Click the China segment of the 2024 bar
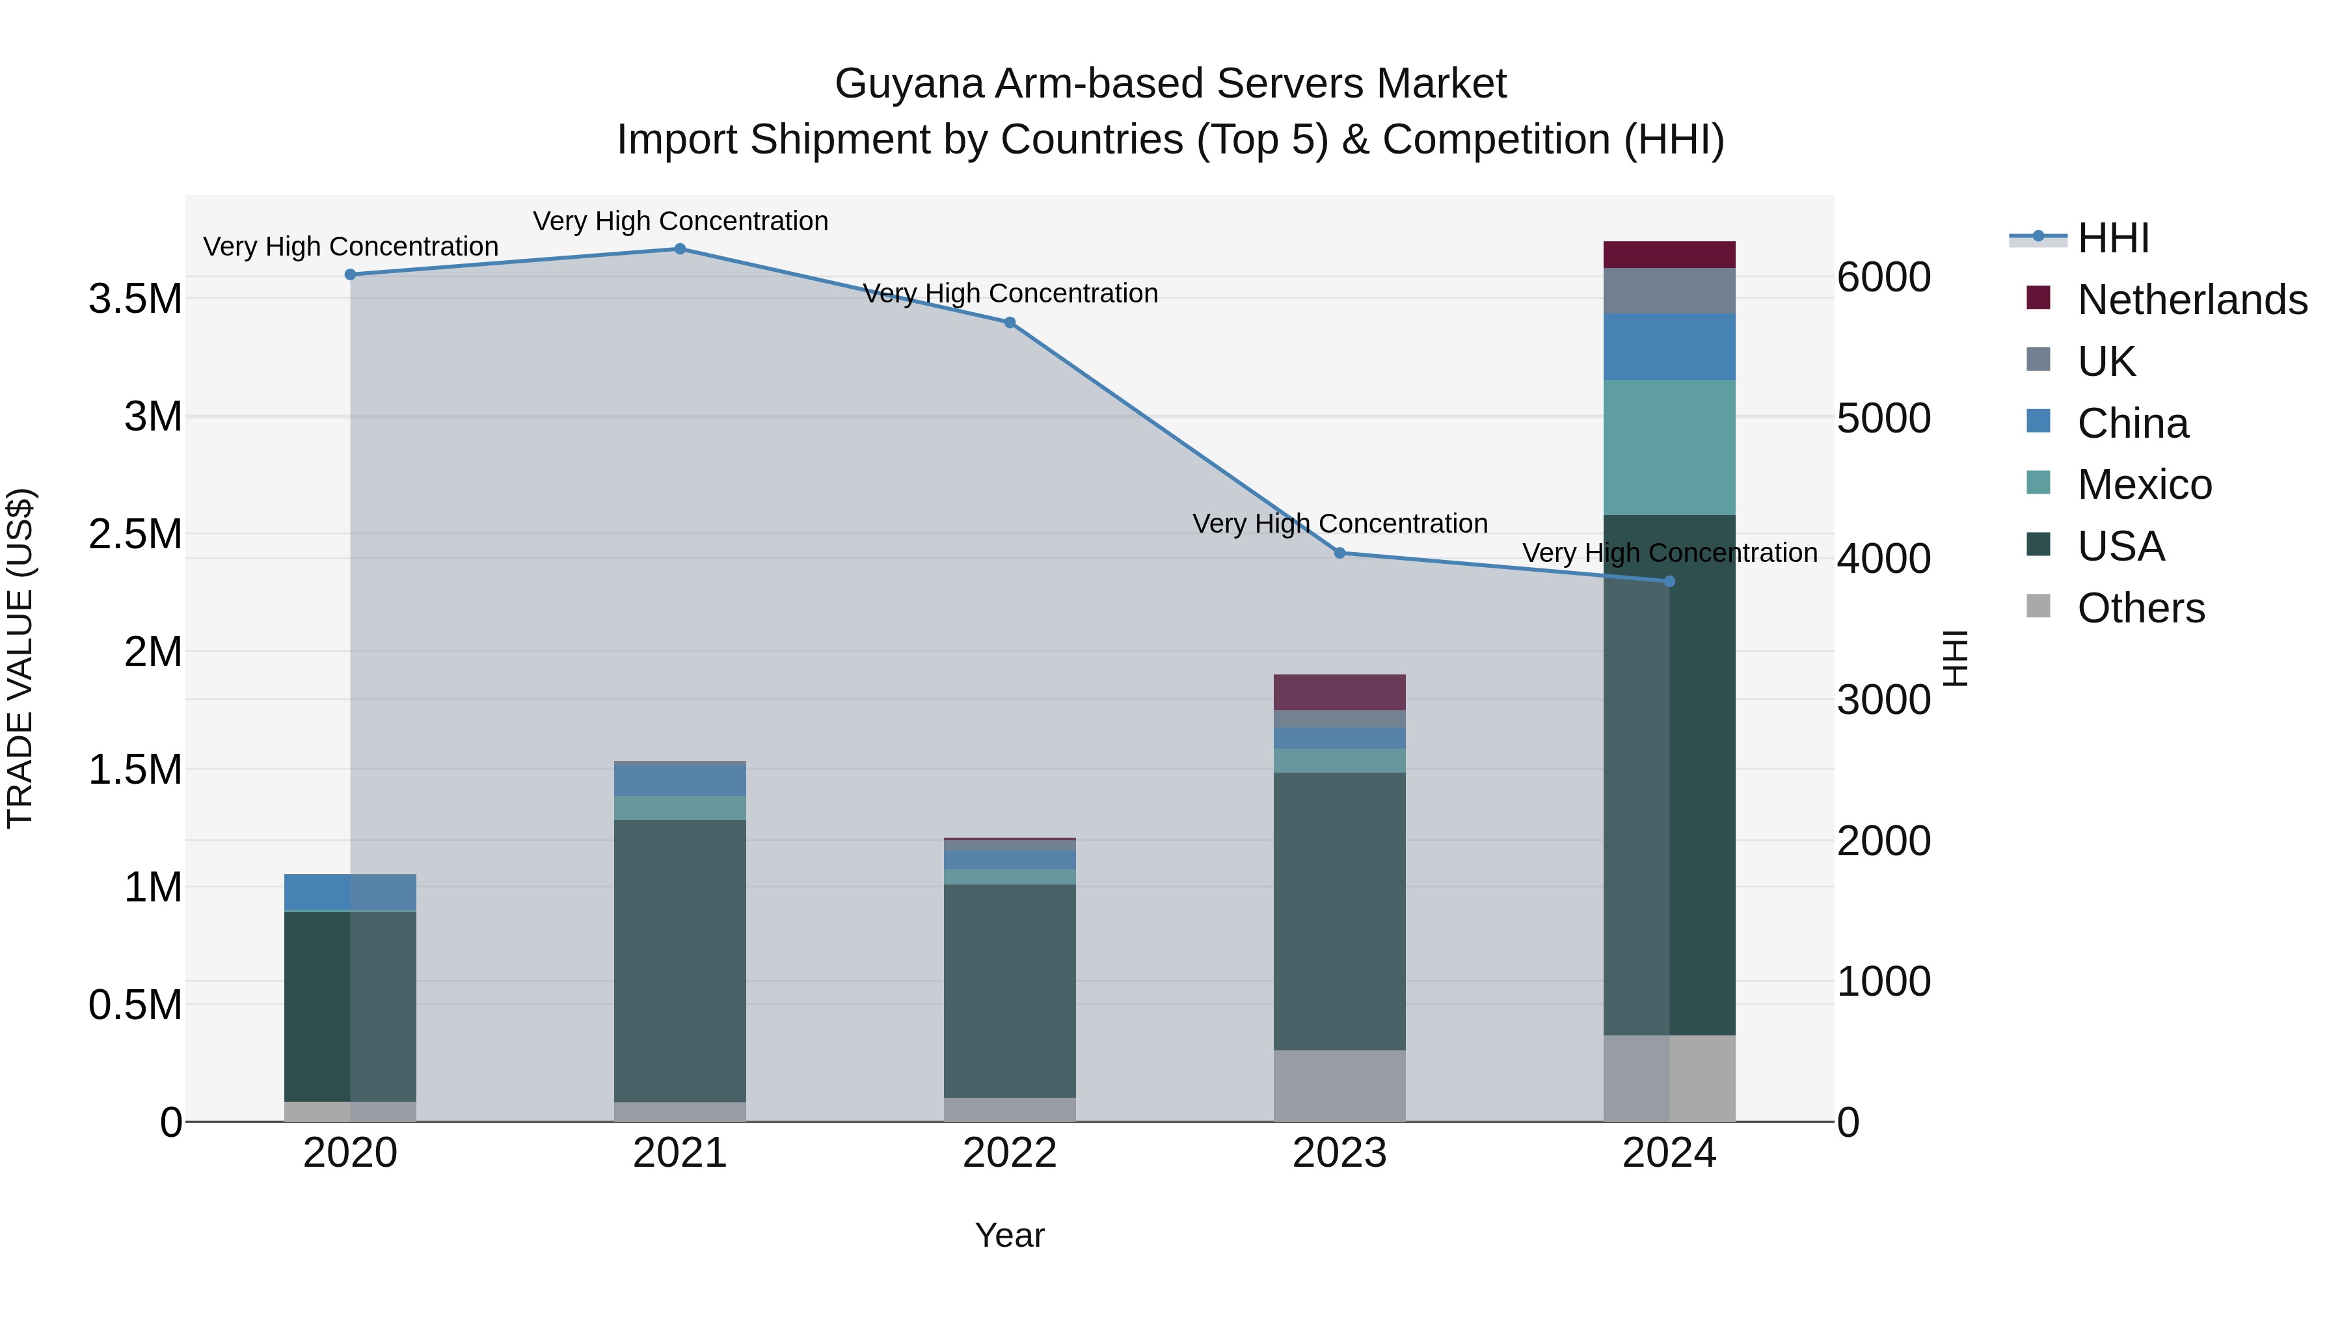 pos(1669,346)
